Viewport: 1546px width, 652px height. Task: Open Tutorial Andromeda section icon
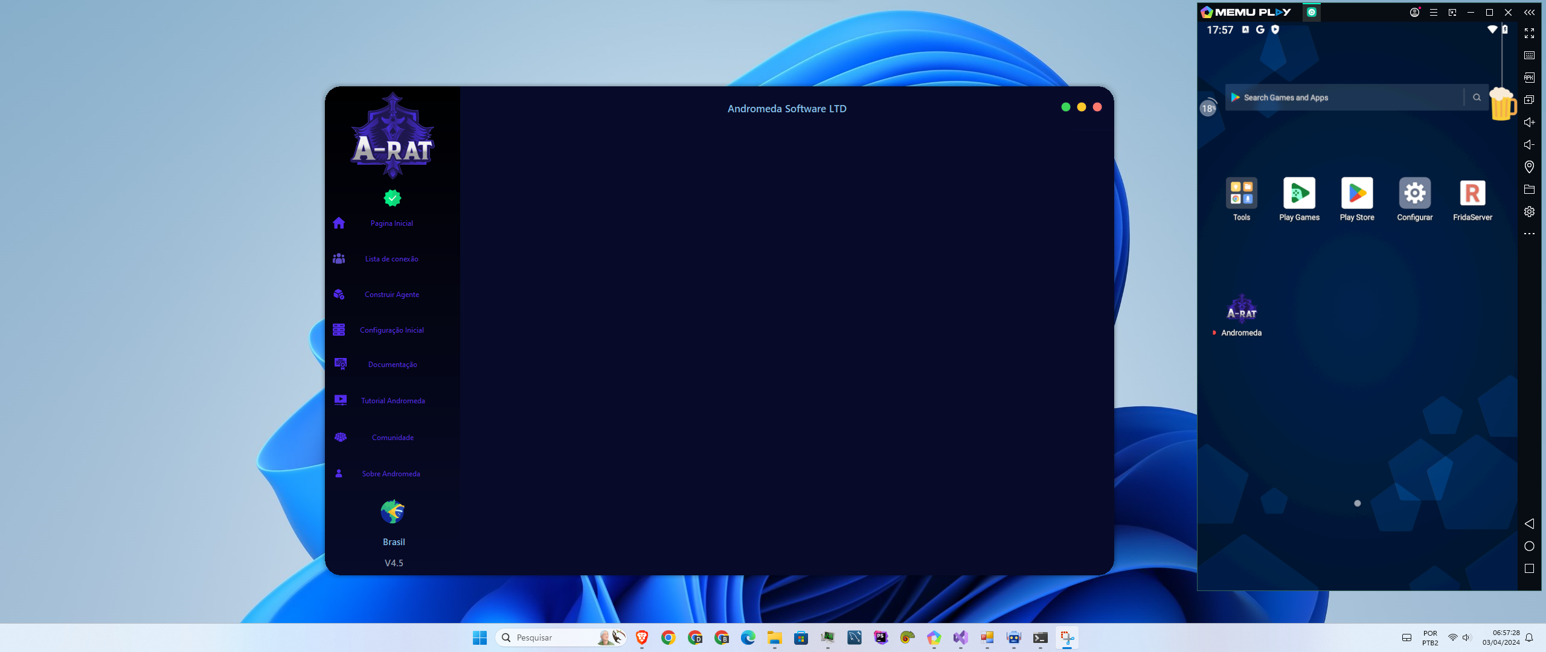click(340, 400)
